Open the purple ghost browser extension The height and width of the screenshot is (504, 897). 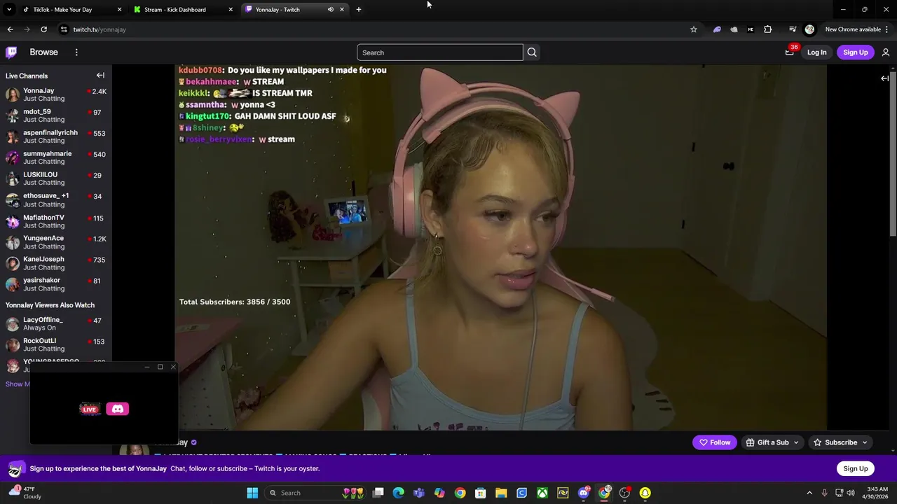717,29
